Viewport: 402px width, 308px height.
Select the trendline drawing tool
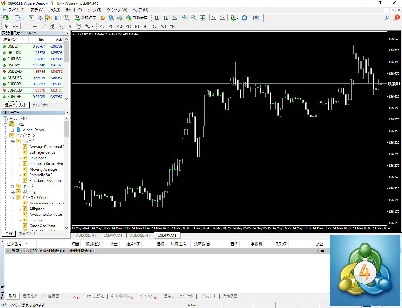click(x=44, y=27)
